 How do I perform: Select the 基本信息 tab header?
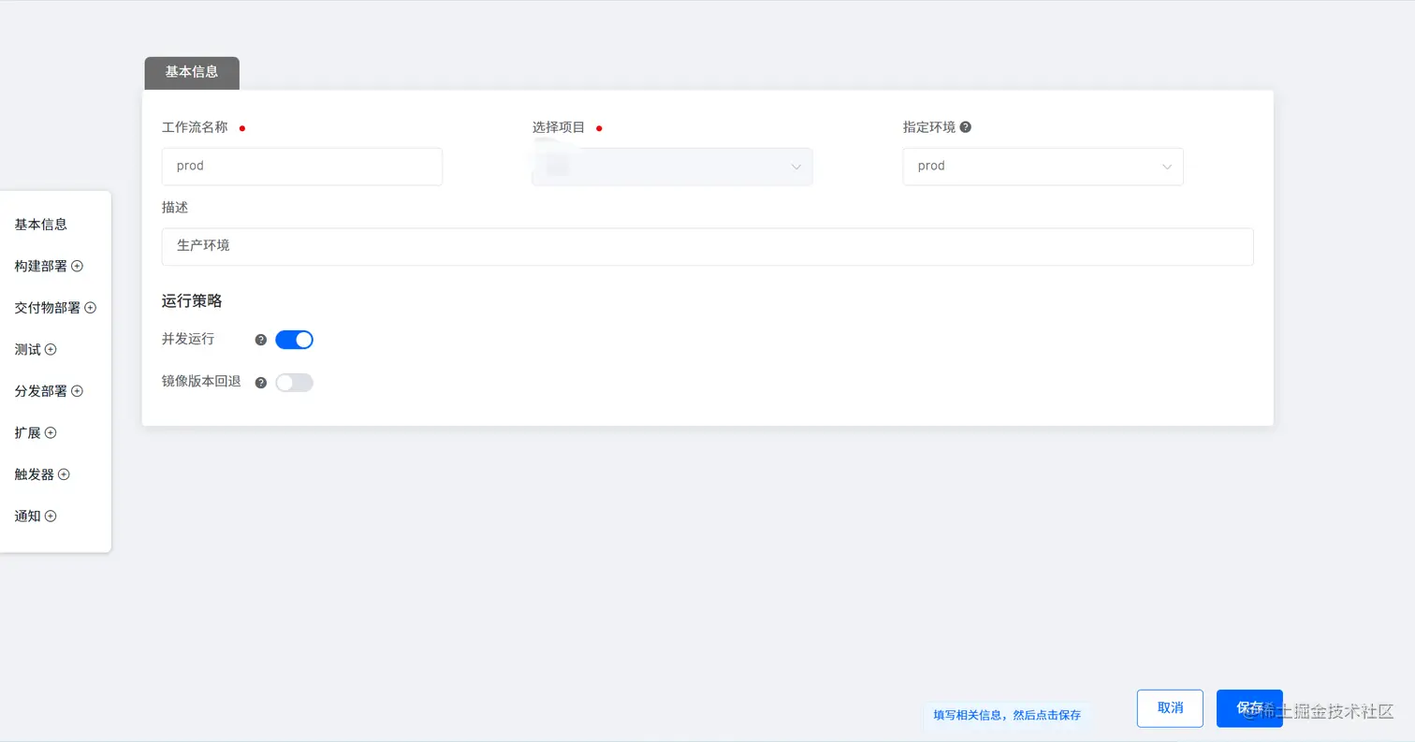click(x=192, y=73)
